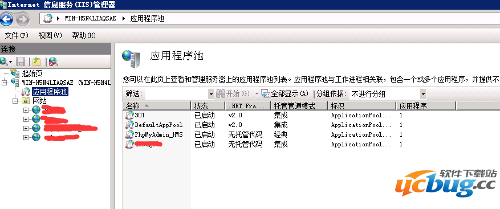Sort by .NET Fra... column header
This screenshot has height=209, width=500.
(247, 106)
